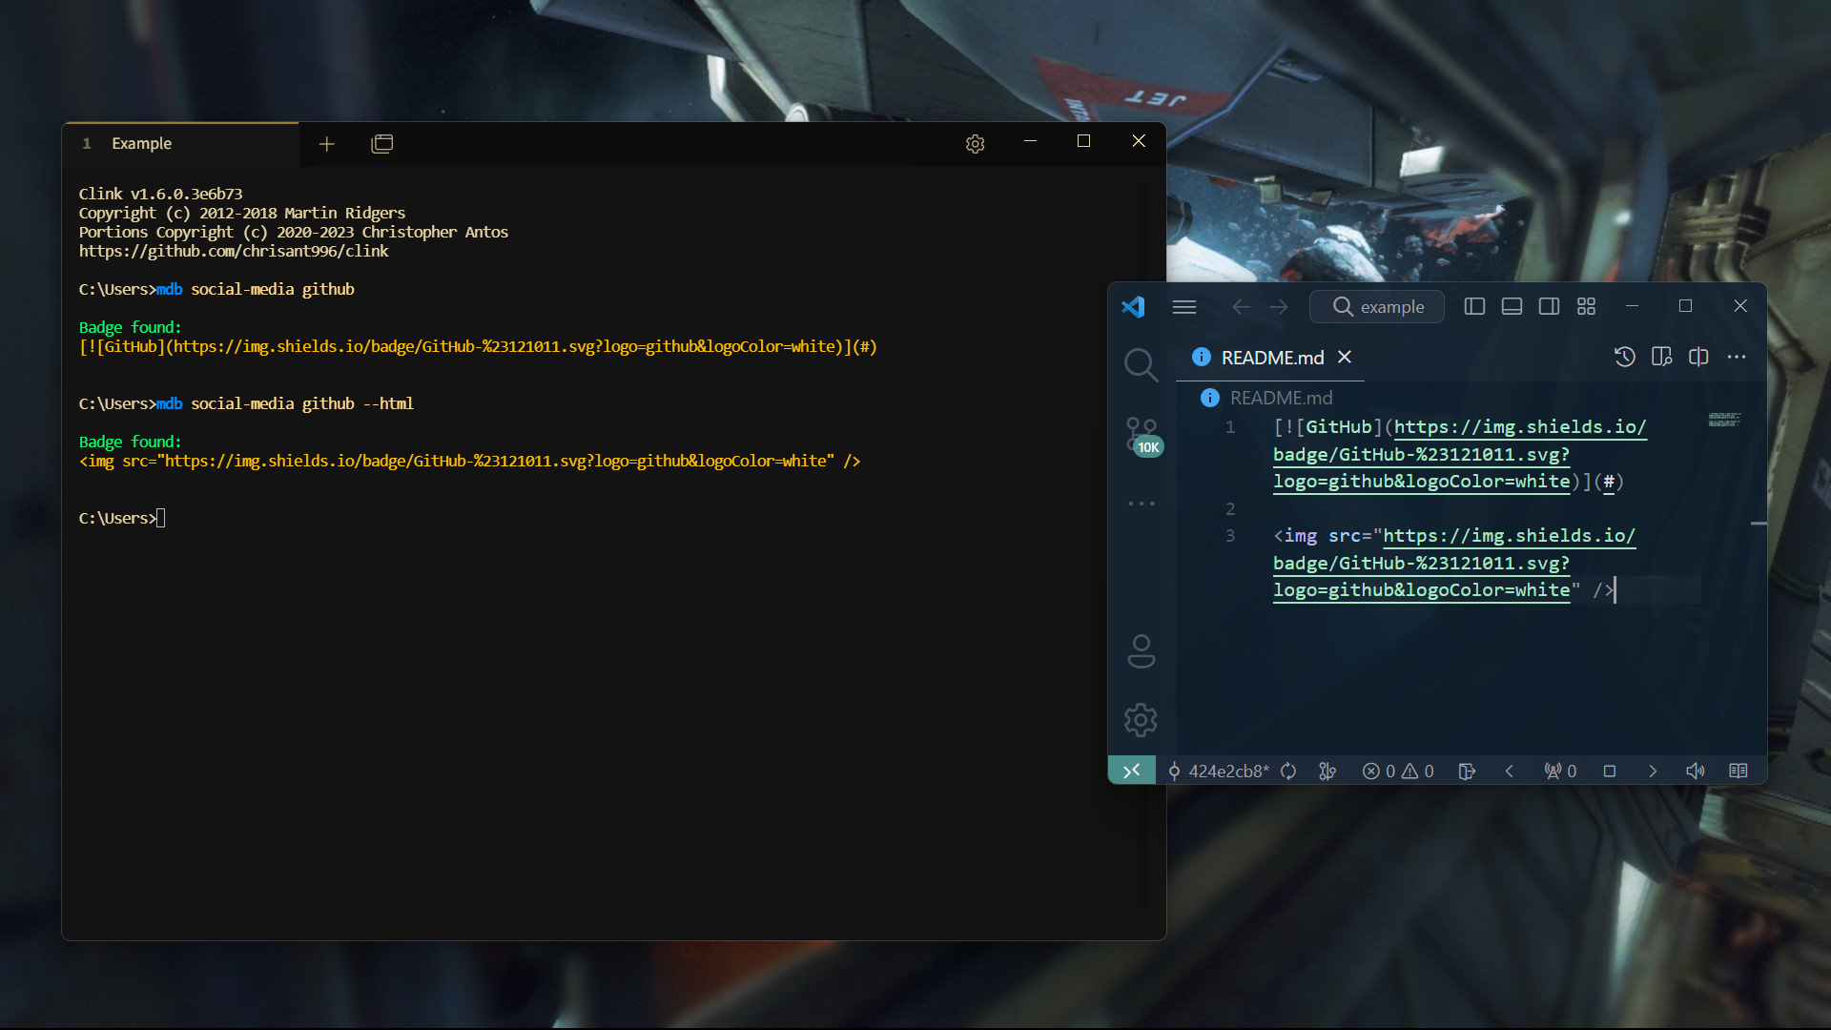
Task: Click the status bar right chevron
Action: [x=1653, y=771]
